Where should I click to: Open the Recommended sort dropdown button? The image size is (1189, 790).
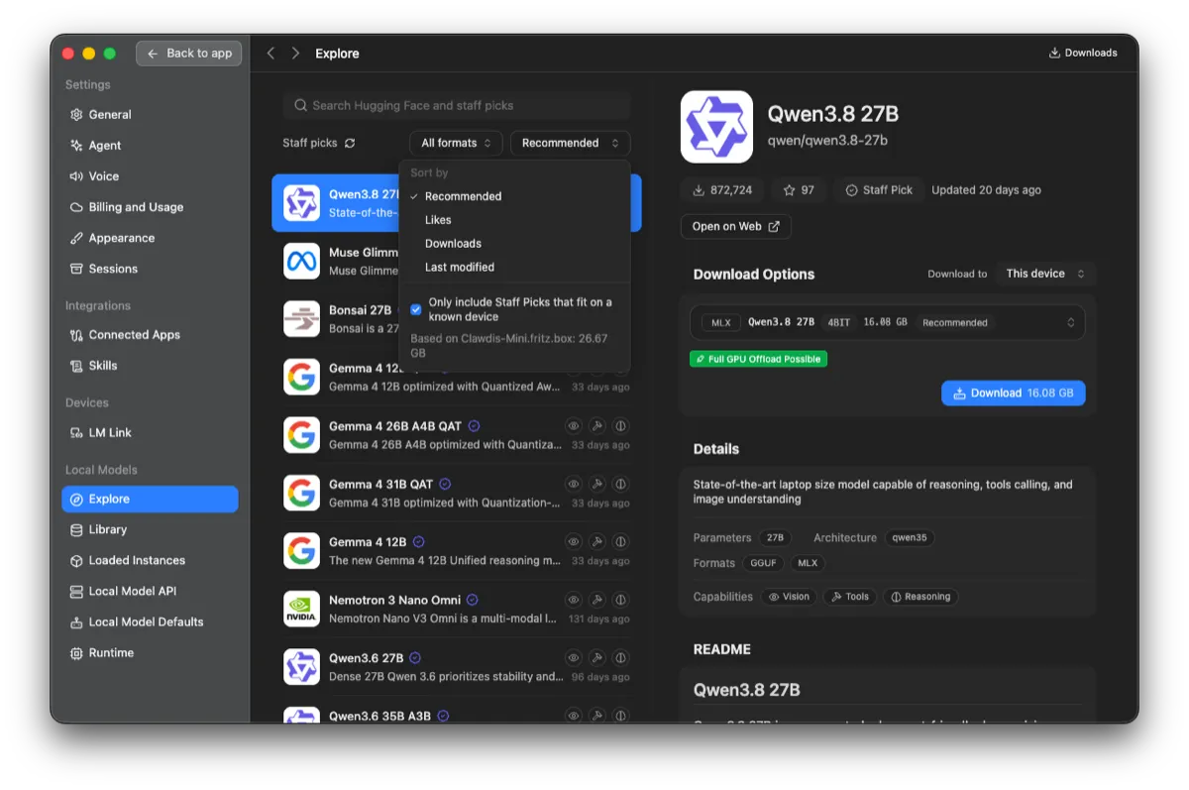(x=570, y=143)
